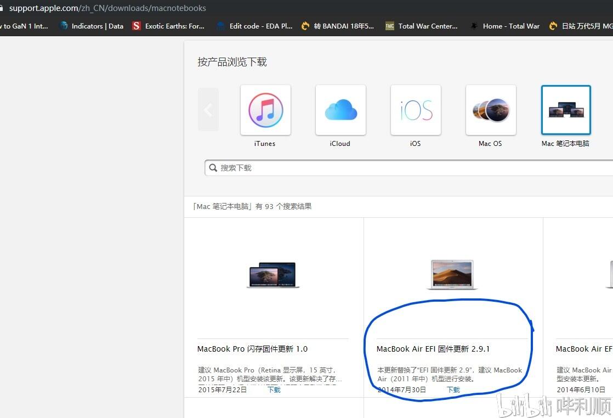Click the MacBook Air EFI 2.9.1 thumbnail

click(452, 275)
